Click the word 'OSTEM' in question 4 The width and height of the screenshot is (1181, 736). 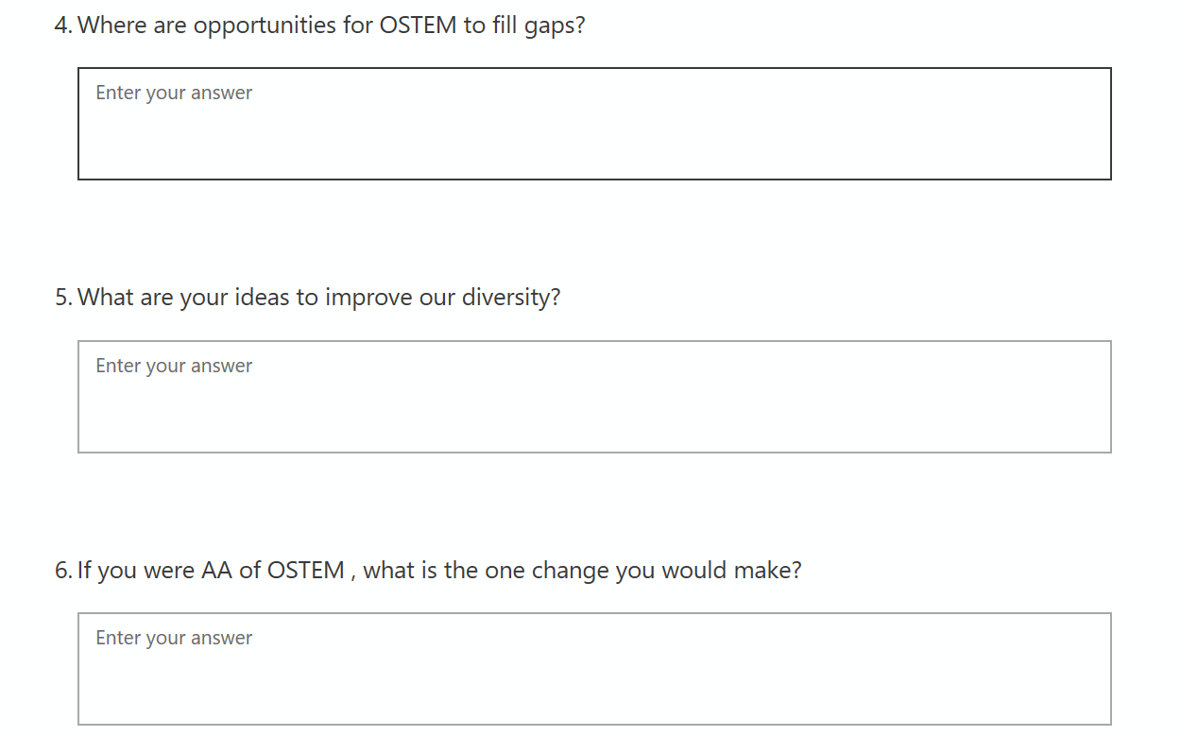click(418, 26)
